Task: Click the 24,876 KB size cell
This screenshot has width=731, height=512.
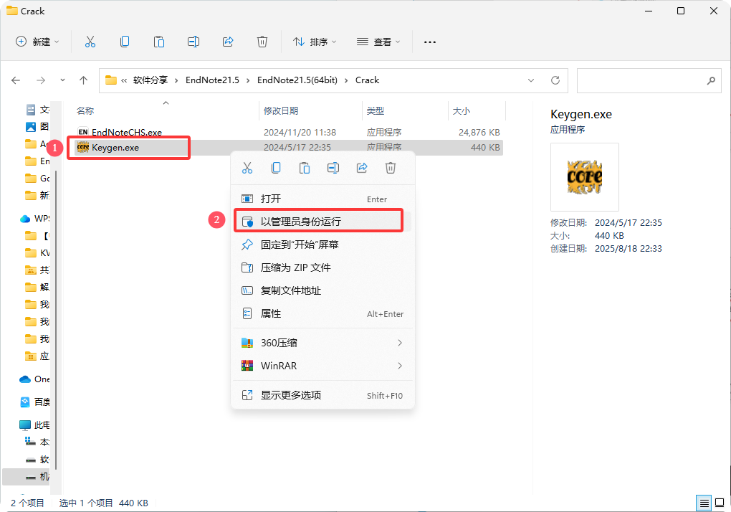Action: (x=479, y=133)
